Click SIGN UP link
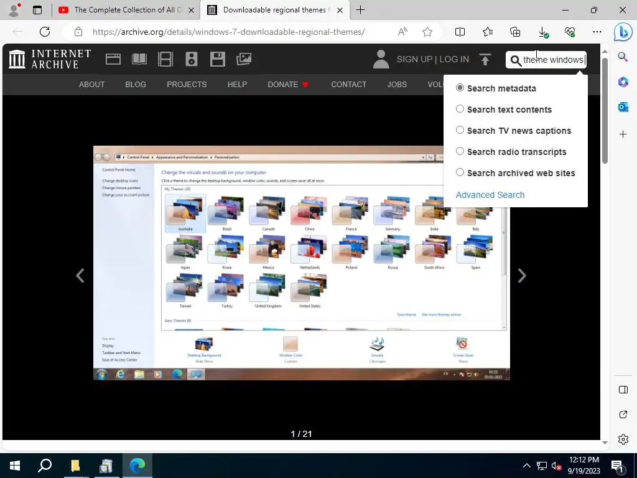This screenshot has height=478, width=637. pyautogui.click(x=414, y=59)
